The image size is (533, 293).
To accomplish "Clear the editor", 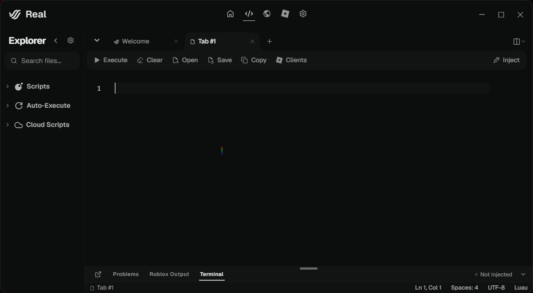I will 150,60.
